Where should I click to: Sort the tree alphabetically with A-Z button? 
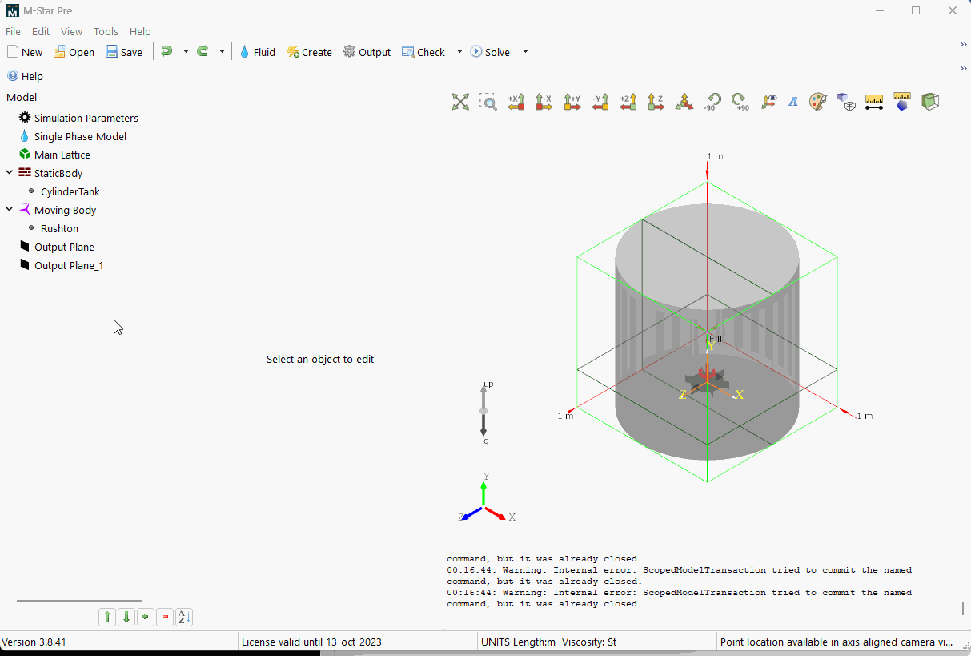(x=184, y=617)
